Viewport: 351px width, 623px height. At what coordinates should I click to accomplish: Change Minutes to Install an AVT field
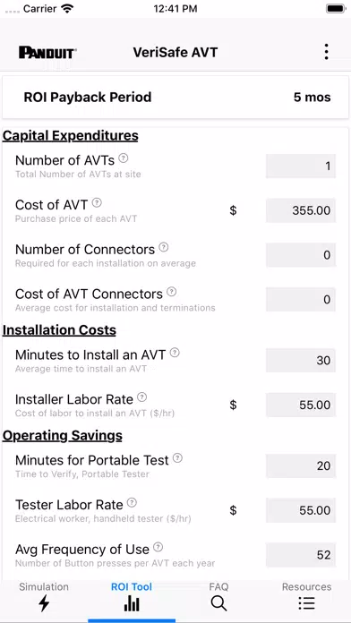click(301, 361)
